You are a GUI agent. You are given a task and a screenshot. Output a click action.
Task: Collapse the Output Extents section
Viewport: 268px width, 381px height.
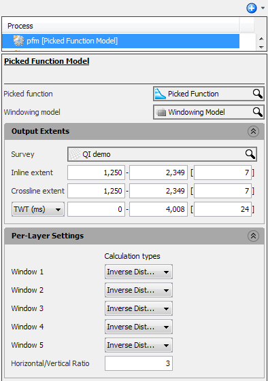click(253, 132)
